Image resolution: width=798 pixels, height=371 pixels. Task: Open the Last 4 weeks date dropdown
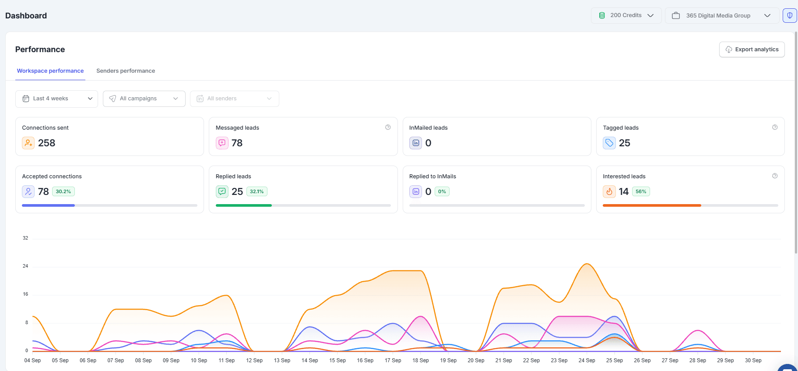click(56, 99)
